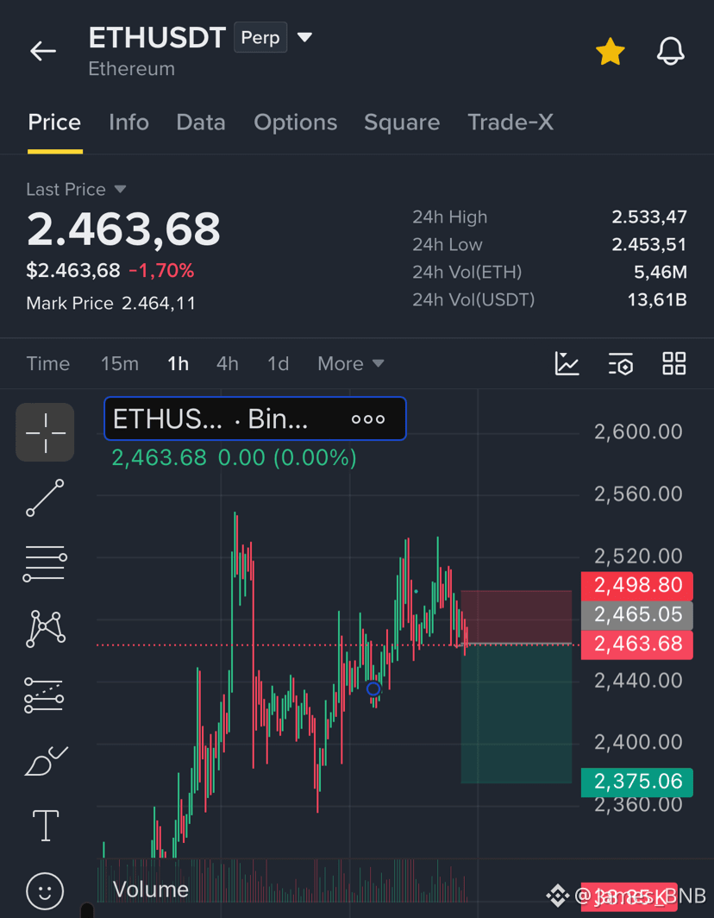
Task: Select the horizontal lines Fibonacci tool
Action: (45, 563)
